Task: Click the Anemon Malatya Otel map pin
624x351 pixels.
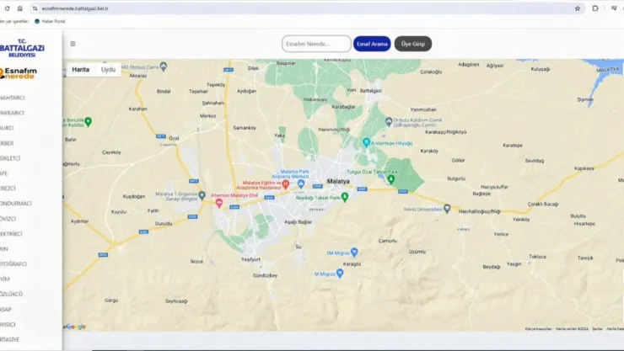Action: pos(219,202)
